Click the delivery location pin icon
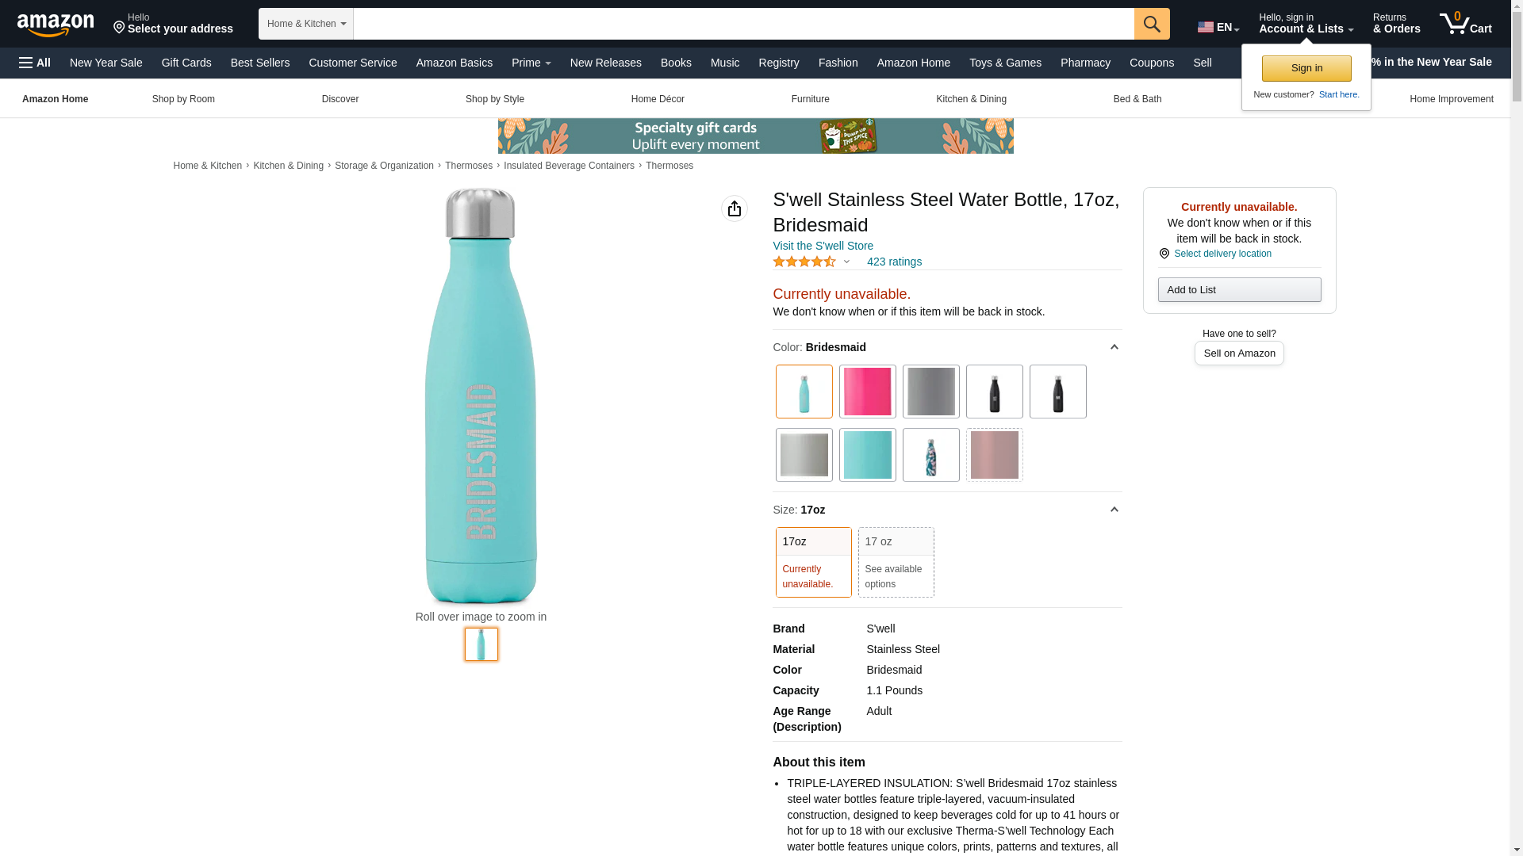This screenshot has width=1523, height=856. 1164,254
